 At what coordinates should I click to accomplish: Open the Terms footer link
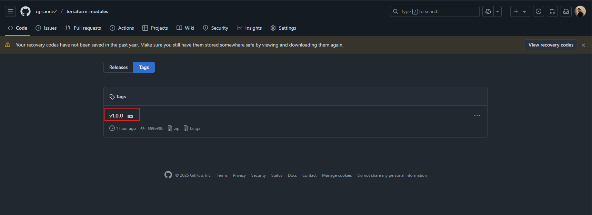pyautogui.click(x=222, y=175)
